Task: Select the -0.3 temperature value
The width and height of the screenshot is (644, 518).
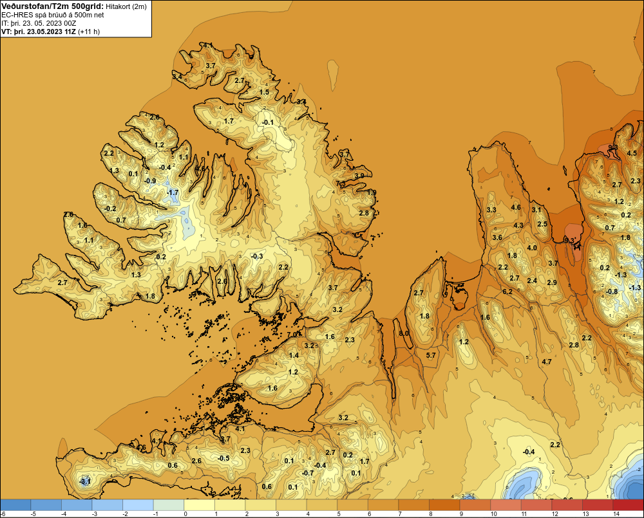Action: [257, 256]
